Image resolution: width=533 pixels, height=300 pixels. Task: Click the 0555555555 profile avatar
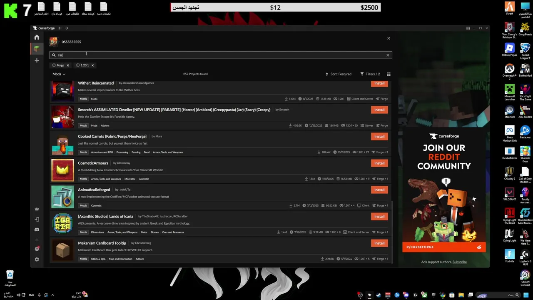54,42
